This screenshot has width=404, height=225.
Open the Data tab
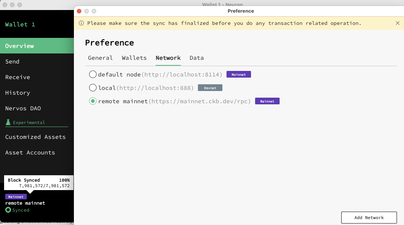click(x=196, y=58)
